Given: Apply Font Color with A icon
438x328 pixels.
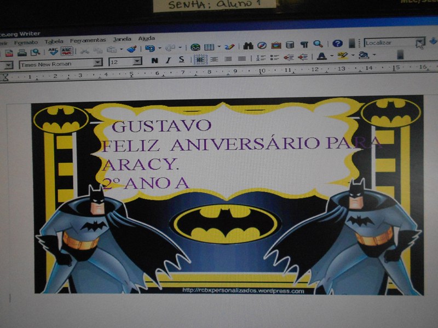Looking at the screenshot, I should 322,56.
